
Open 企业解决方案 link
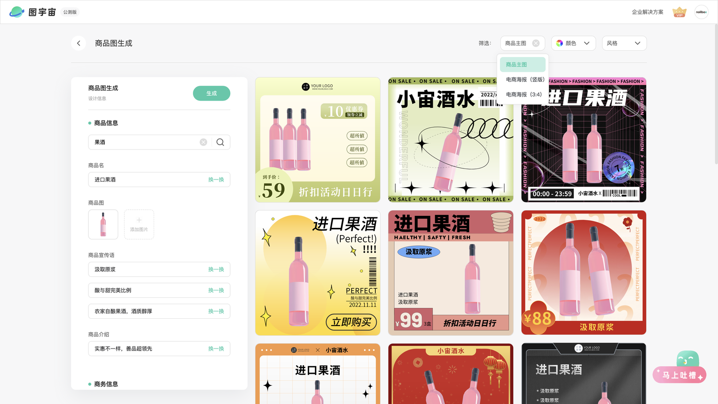point(647,12)
